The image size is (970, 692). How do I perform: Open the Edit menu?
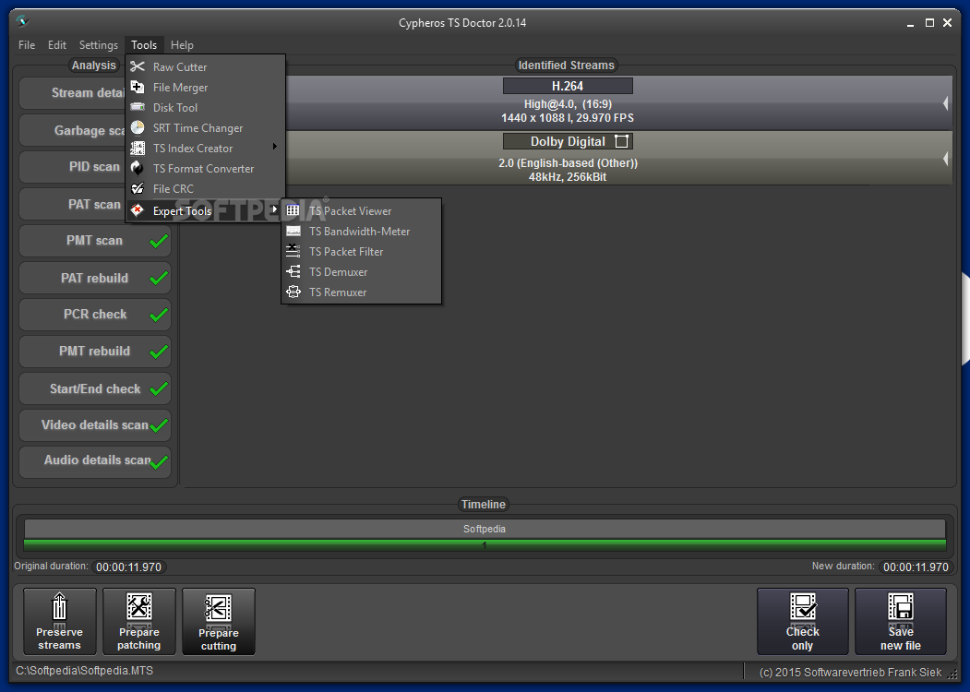(57, 44)
